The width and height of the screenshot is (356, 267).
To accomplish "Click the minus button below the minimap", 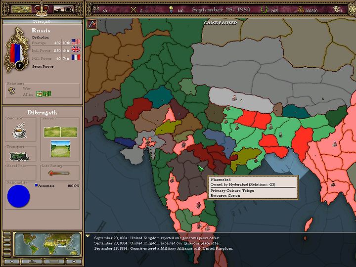I will tap(11, 262).
